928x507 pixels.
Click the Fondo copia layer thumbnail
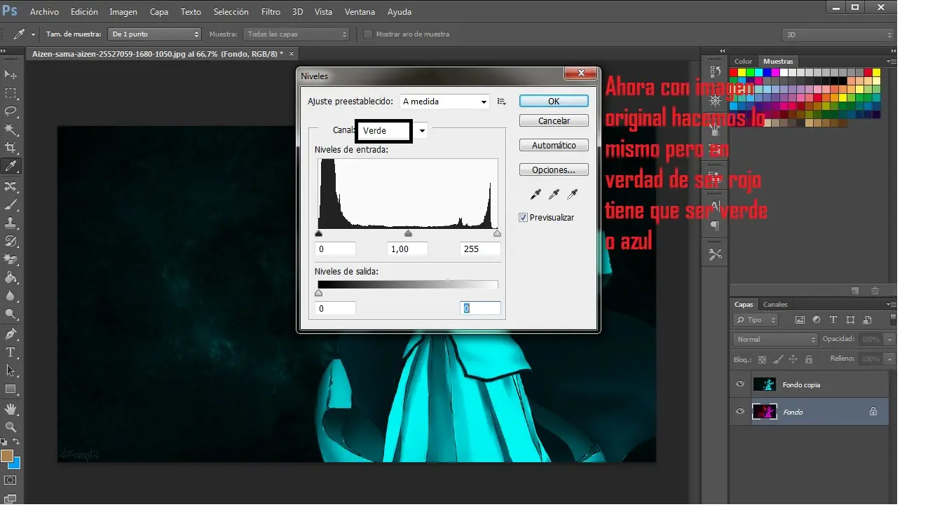coord(765,384)
